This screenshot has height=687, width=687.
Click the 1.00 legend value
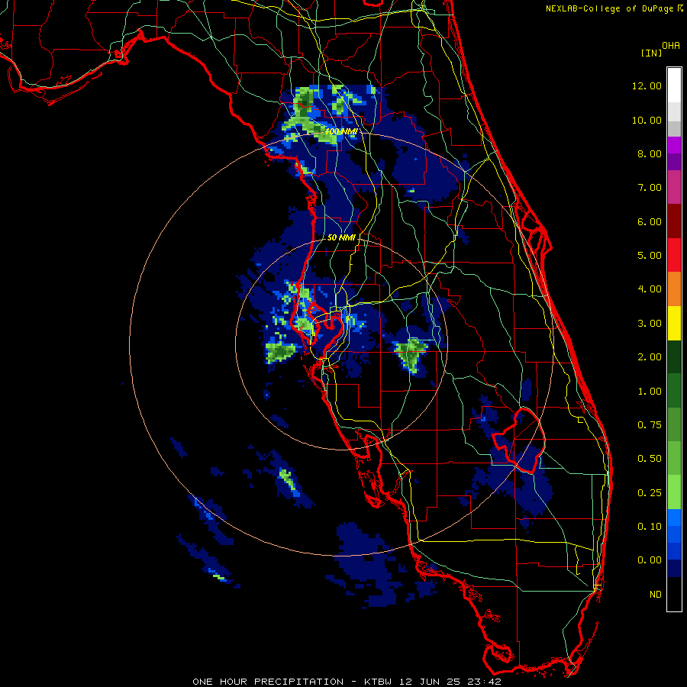650,392
